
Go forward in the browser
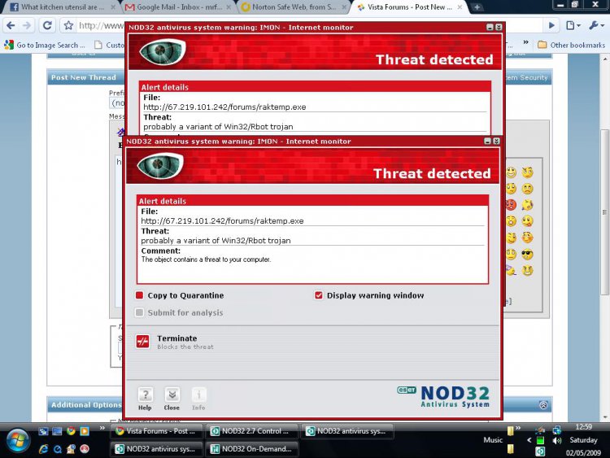point(27,26)
